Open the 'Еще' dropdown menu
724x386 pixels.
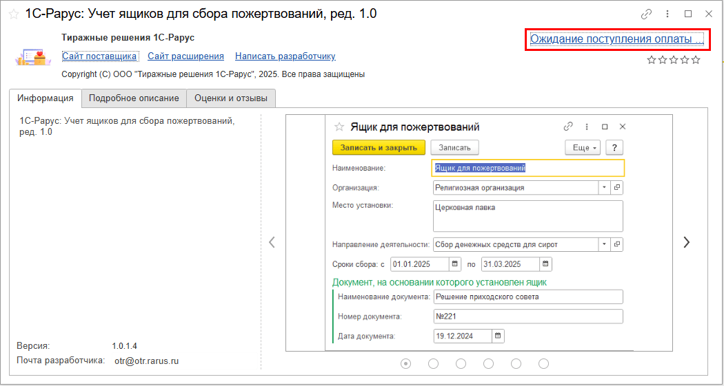(x=583, y=147)
